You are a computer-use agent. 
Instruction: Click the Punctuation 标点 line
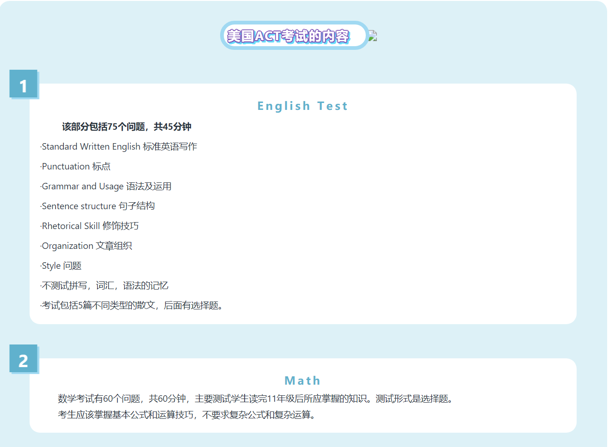point(75,166)
